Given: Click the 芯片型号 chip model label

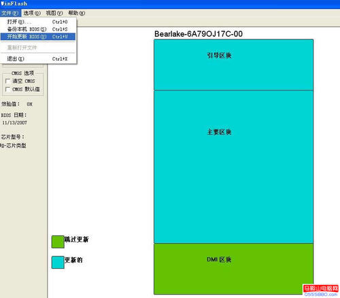Looking at the screenshot, I should pos(12,137).
